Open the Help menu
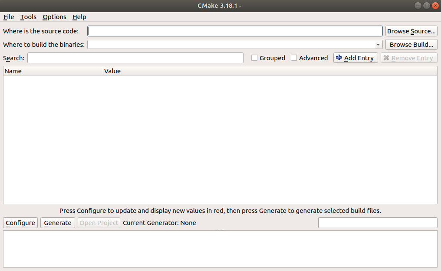This screenshot has width=441, height=271. click(79, 17)
